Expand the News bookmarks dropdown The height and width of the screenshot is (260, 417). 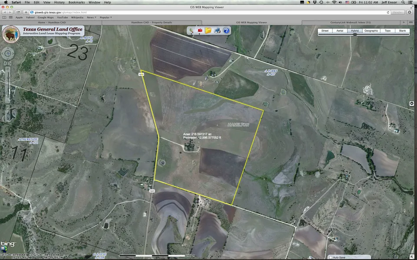91,17
